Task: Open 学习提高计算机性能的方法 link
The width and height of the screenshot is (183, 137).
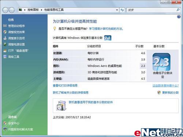Action: coord(106,29)
